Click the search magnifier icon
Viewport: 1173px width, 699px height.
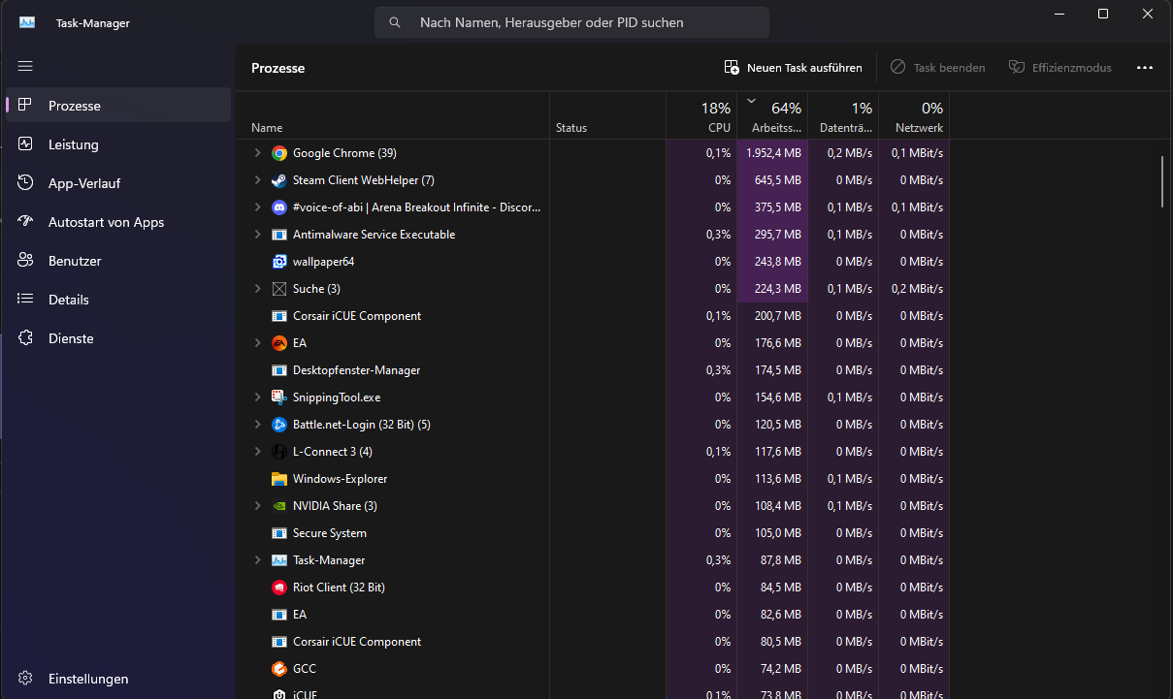[x=395, y=22]
